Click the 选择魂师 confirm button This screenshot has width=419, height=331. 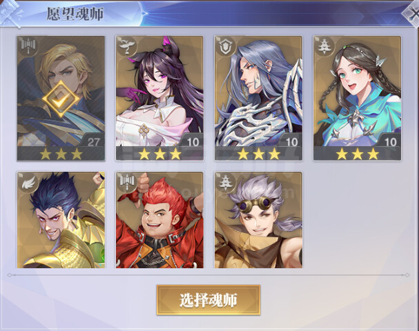pyautogui.click(x=208, y=300)
